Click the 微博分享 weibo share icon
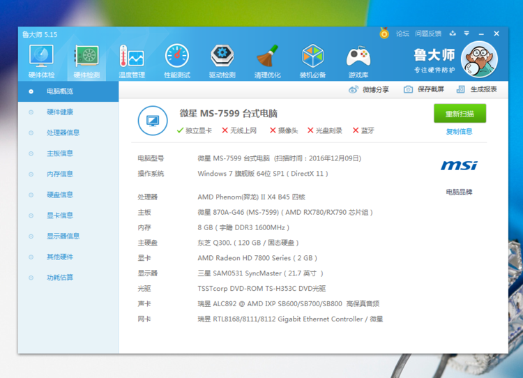Image resolution: width=523 pixels, height=378 pixels. pos(354,89)
